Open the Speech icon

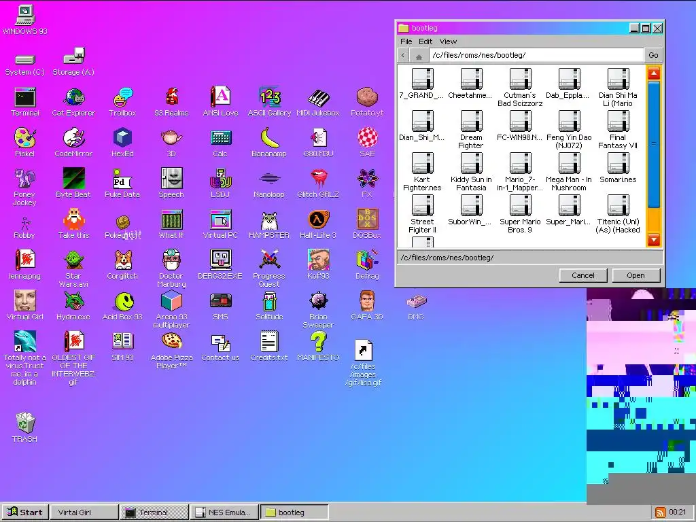point(171,184)
